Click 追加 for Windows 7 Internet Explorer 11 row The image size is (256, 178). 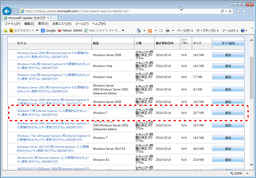(x=228, y=113)
